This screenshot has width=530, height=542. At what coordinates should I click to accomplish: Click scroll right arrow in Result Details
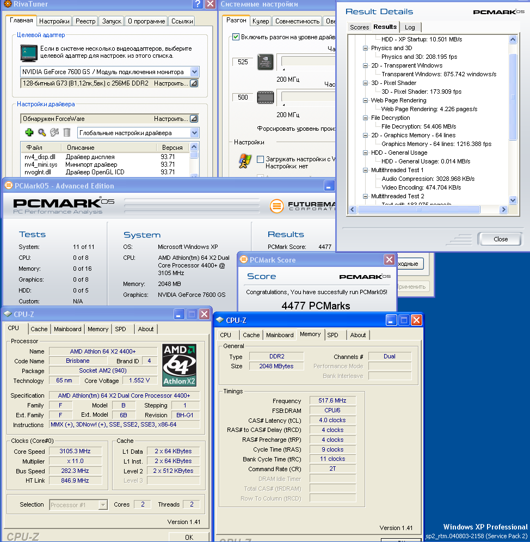point(503,210)
